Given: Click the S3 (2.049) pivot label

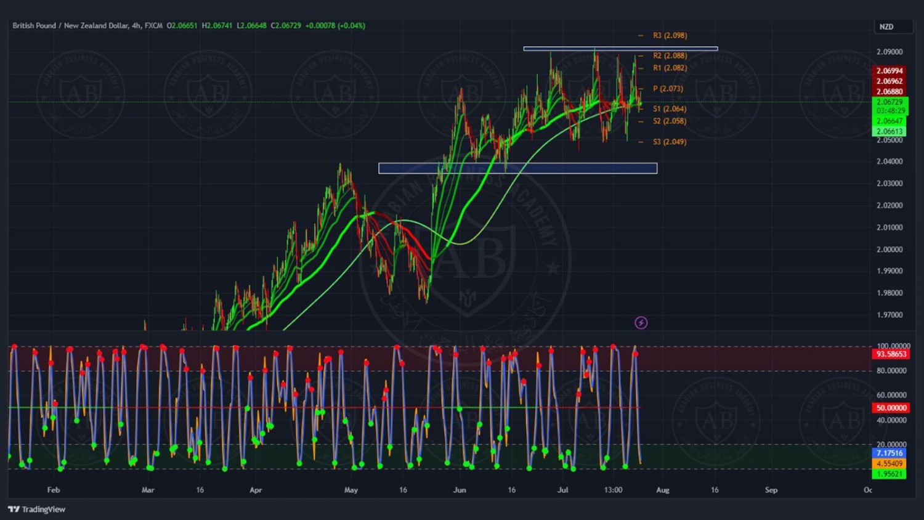Looking at the screenshot, I should coord(670,142).
